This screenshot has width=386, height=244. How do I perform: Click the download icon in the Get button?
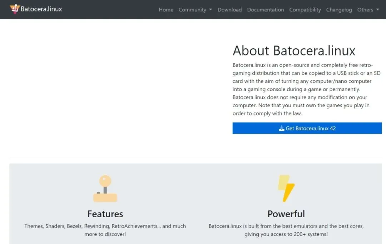[282, 128]
